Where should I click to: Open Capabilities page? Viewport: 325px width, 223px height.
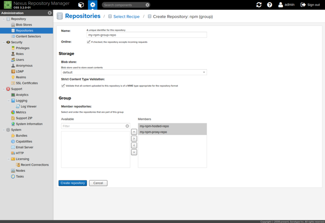point(24,141)
